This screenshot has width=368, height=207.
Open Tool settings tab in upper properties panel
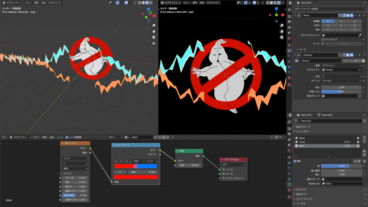[289, 10]
